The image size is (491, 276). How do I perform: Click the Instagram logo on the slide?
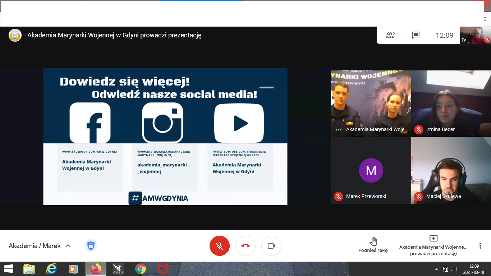click(x=163, y=123)
